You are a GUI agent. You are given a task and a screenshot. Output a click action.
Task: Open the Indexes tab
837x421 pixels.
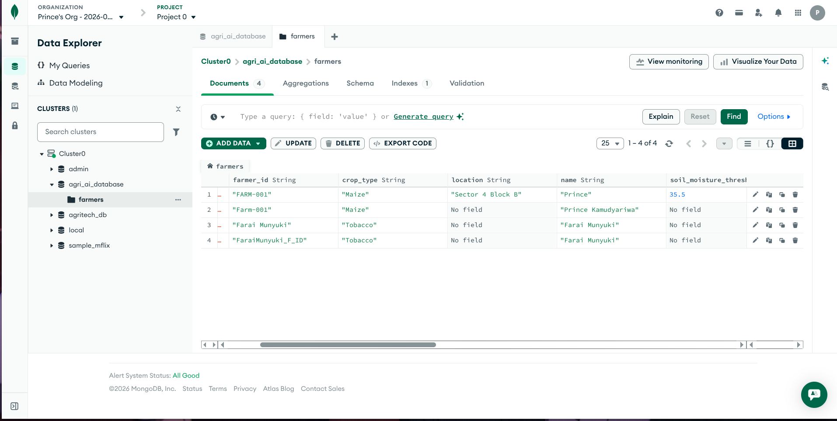pos(411,83)
